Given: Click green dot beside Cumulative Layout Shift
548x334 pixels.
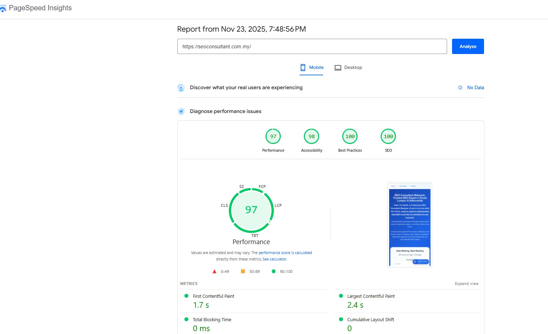Looking at the screenshot, I should [341, 319].
